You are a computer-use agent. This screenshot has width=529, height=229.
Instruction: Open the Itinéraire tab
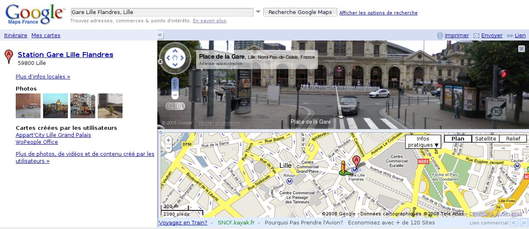(x=16, y=36)
